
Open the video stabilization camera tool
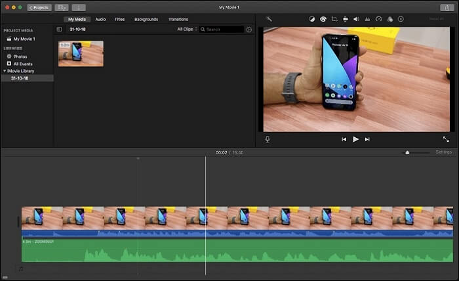pos(346,19)
